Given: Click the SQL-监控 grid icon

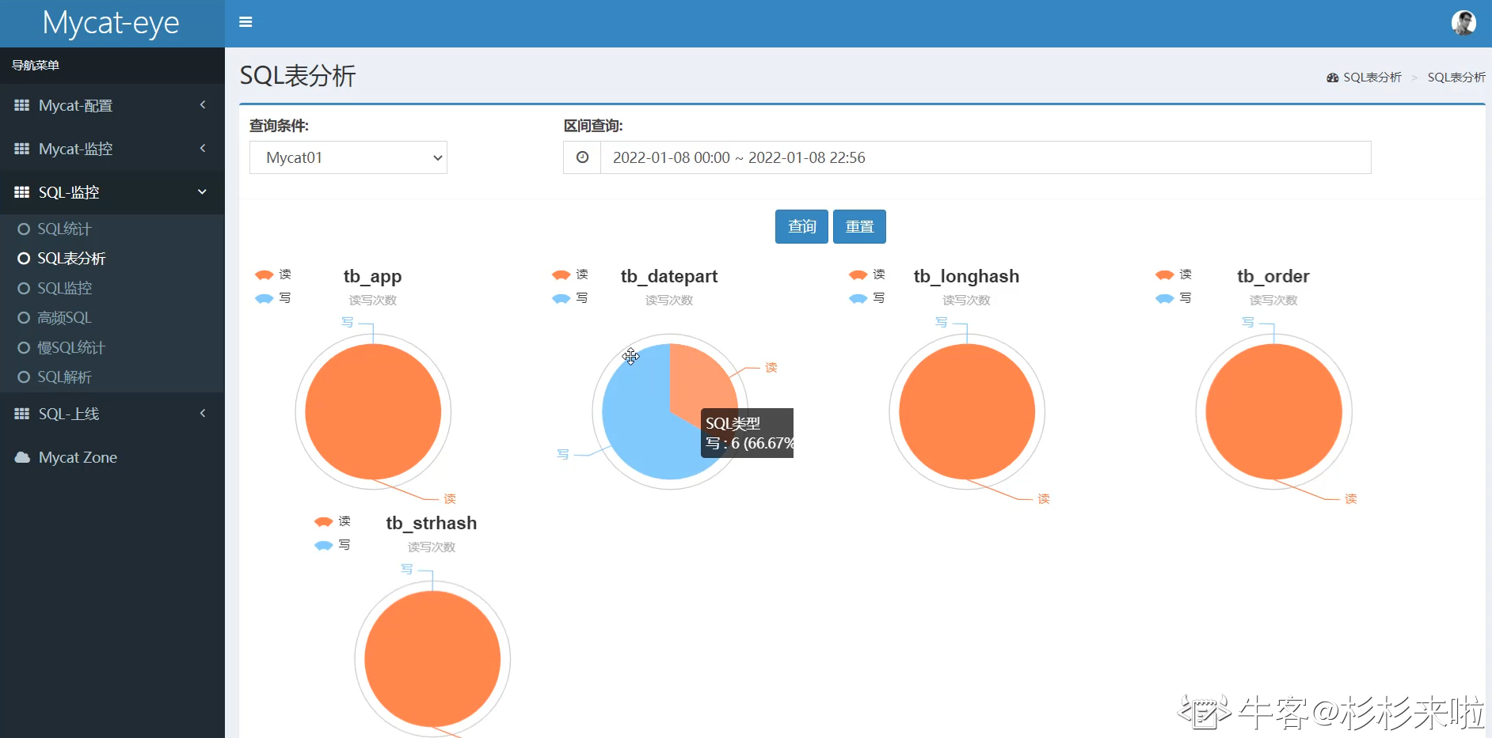Looking at the screenshot, I should (x=22, y=192).
